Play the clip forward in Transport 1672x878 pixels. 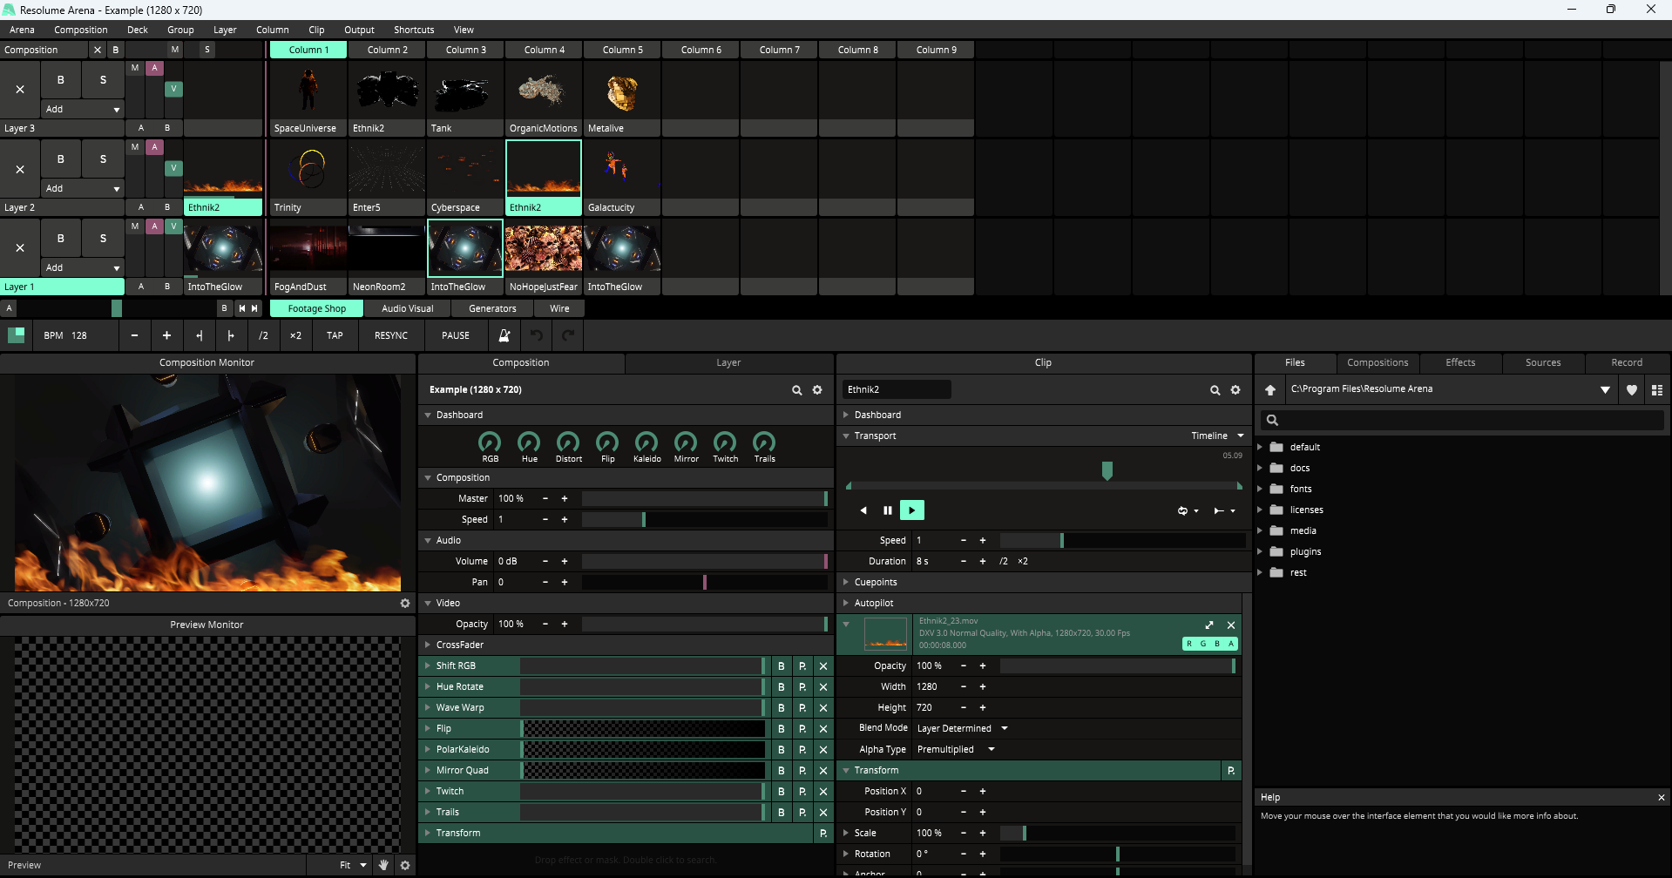[912, 510]
